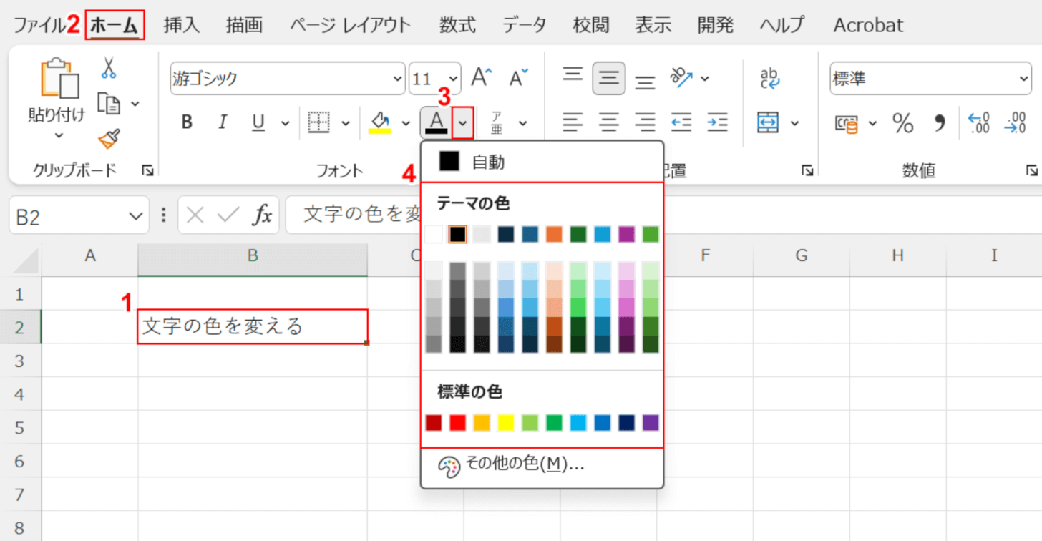The height and width of the screenshot is (541, 1042).
Task: Switch to ページ レイアウト tab
Action: [x=351, y=25]
